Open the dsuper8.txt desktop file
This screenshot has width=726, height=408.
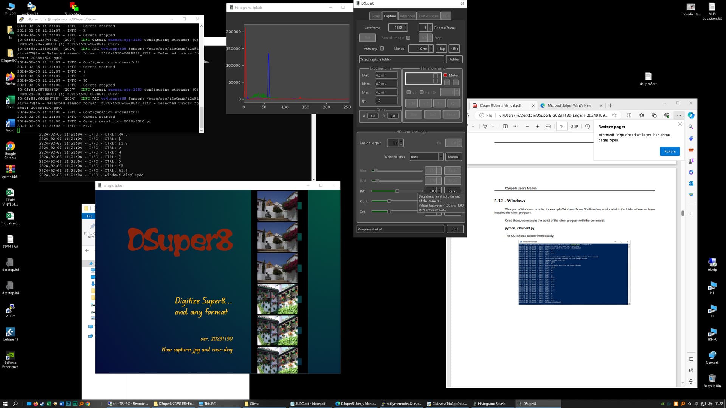(x=648, y=79)
